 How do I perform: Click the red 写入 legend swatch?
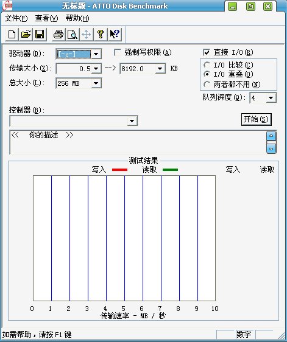[119, 170]
